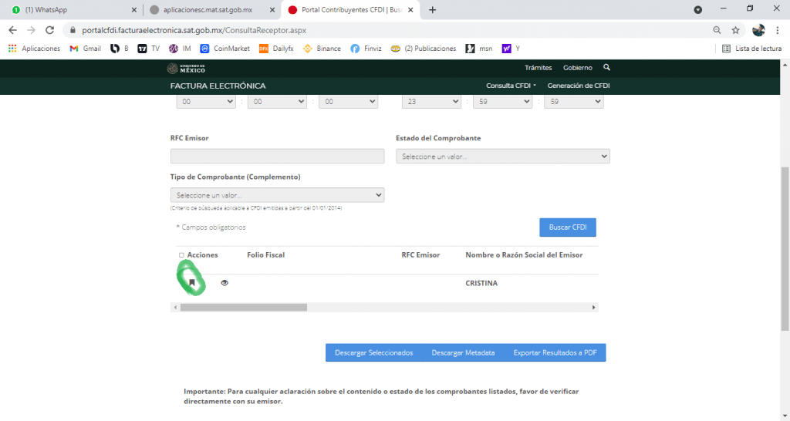
Task: Click the FACTURA ELECTRÓNICA heading link
Action: [218, 86]
